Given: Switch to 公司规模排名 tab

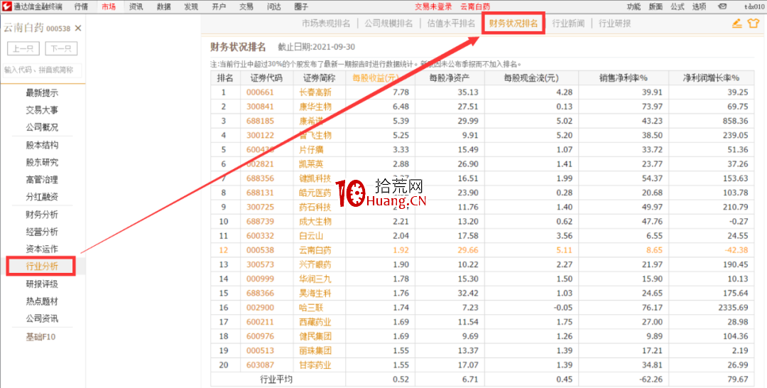Looking at the screenshot, I should (388, 23).
